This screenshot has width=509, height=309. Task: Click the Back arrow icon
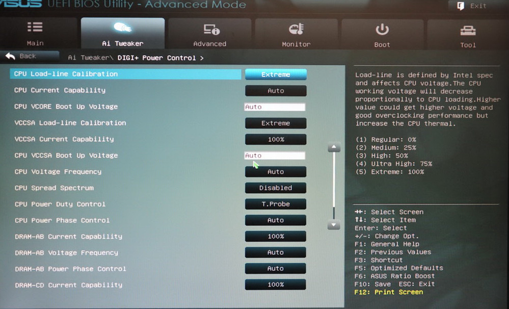click(x=10, y=56)
